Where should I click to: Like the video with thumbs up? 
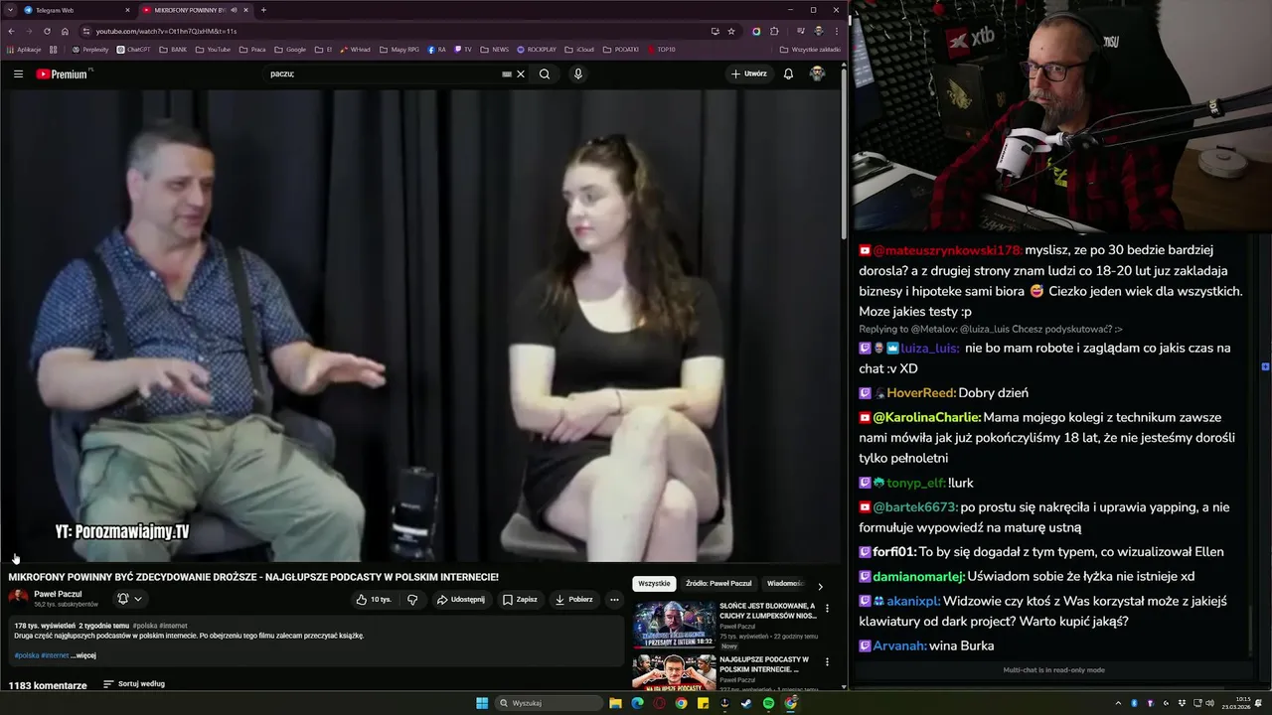(375, 599)
